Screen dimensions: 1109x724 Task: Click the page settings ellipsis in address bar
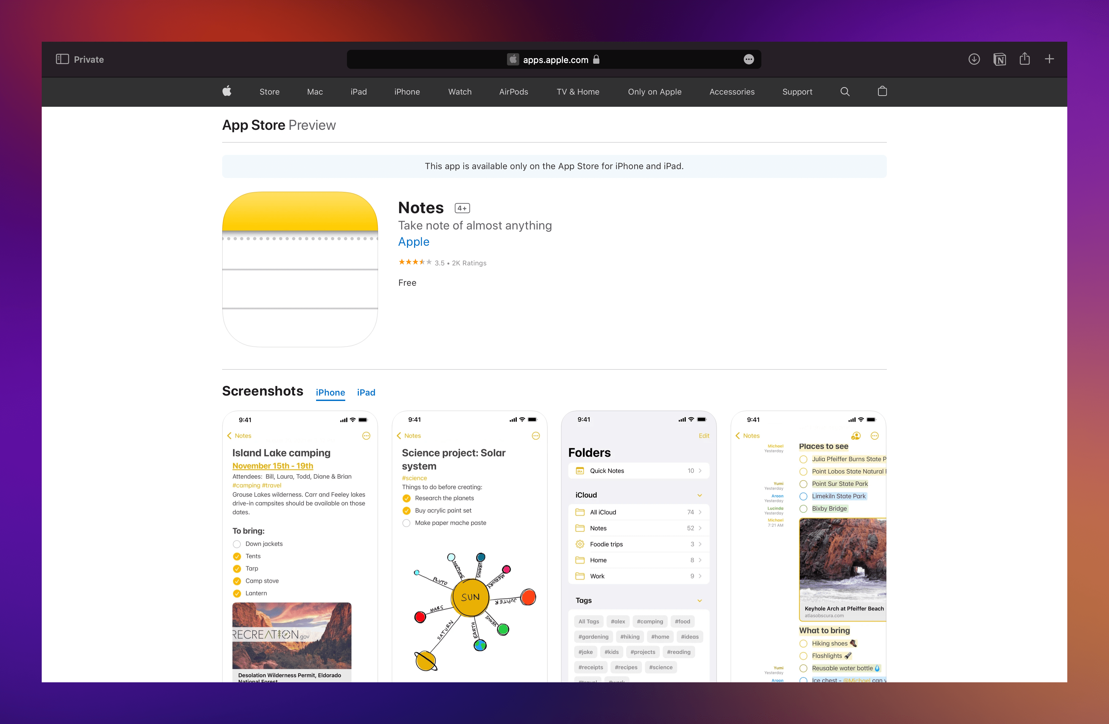point(748,59)
